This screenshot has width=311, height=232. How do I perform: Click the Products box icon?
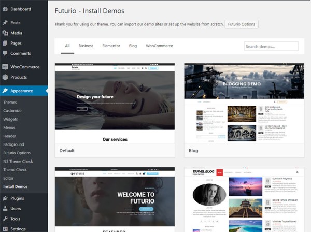coord(5,77)
